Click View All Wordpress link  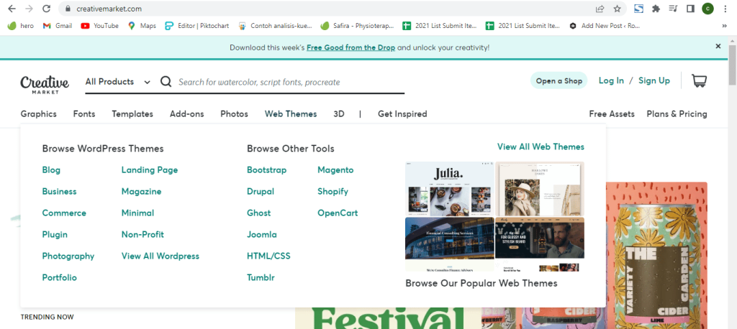pyautogui.click(x=160, y=256)
